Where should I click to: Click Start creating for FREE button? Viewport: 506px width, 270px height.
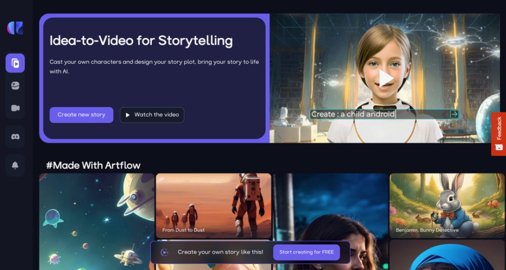coord(307,252)
